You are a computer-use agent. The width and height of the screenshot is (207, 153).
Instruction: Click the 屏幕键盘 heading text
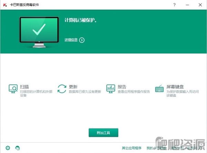(x=175, y=87)
